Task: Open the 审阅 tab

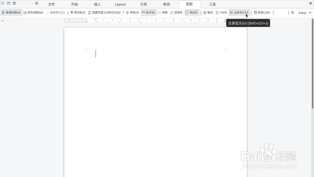Action: pos(166,4)
